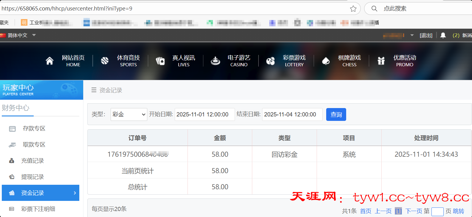Click the 开始日期 date input field
The image size is (472, 217).
(205, 115)
